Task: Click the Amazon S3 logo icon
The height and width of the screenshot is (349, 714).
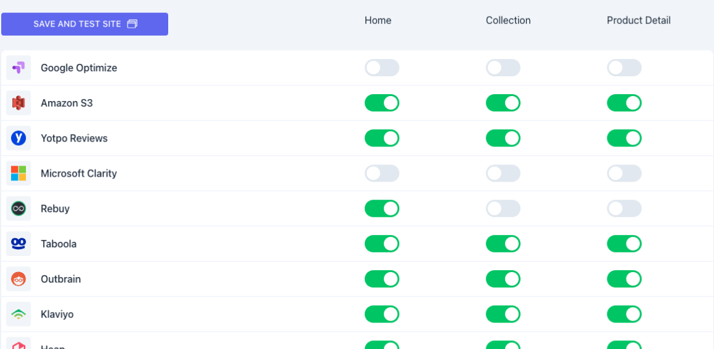Action: (18, 103)
